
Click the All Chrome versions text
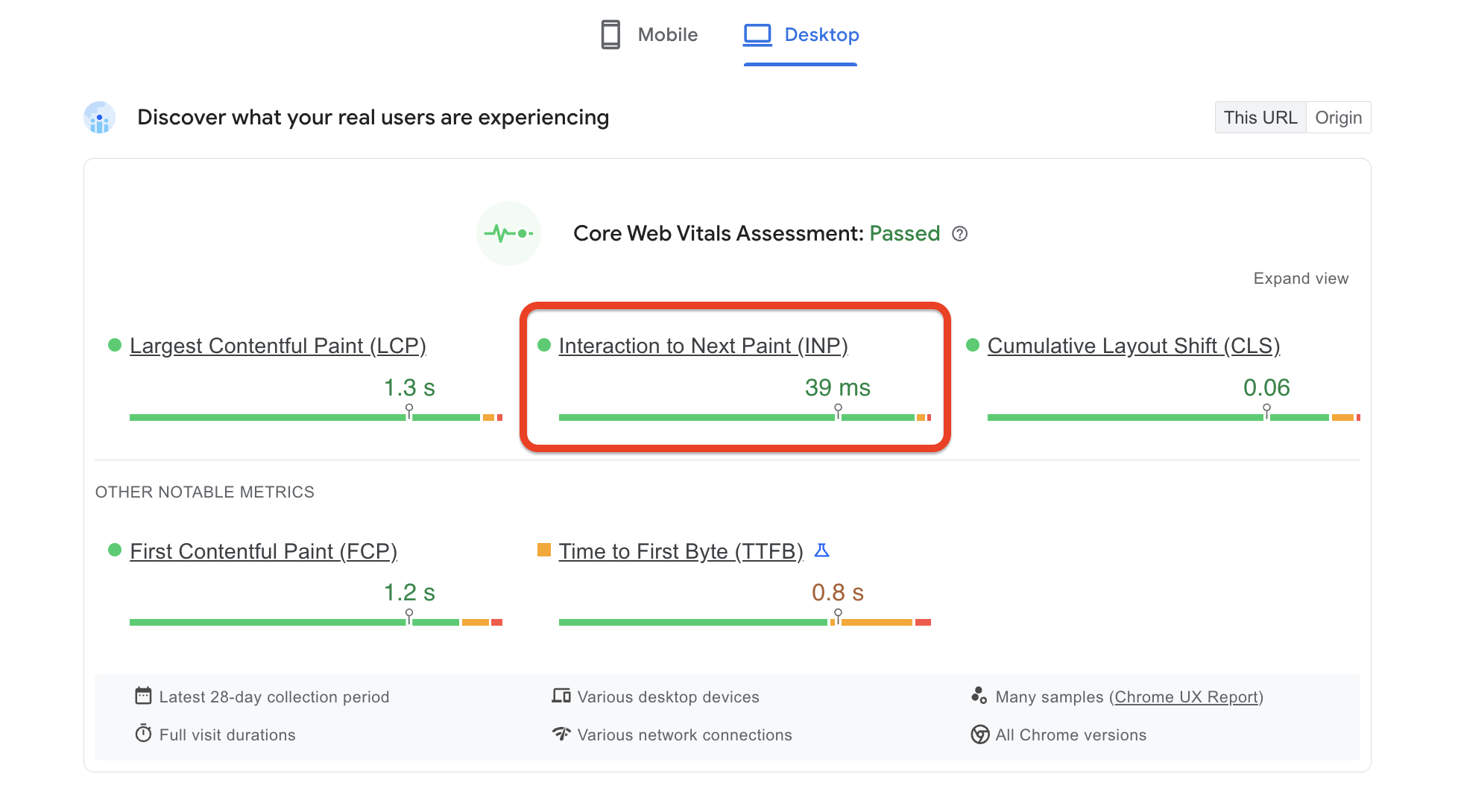[x=1071, y=735]
